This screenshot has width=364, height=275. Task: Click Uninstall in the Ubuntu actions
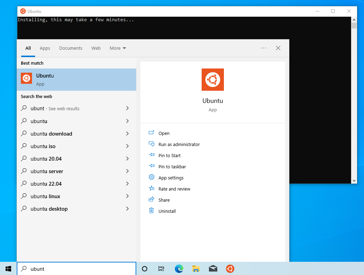pos(167,211)
